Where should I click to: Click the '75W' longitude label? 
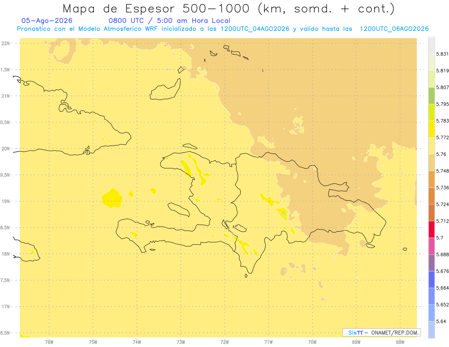pyautogui.click(x=93, y=343)
